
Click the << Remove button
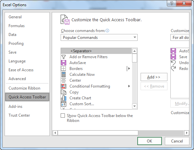pos(154,86)
